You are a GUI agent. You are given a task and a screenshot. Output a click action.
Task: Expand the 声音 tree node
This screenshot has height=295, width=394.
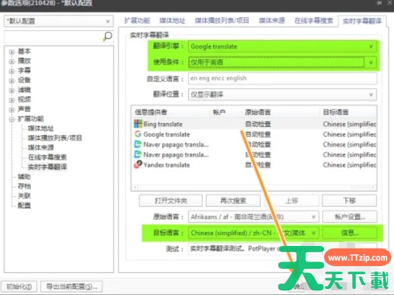pos(11,110)
